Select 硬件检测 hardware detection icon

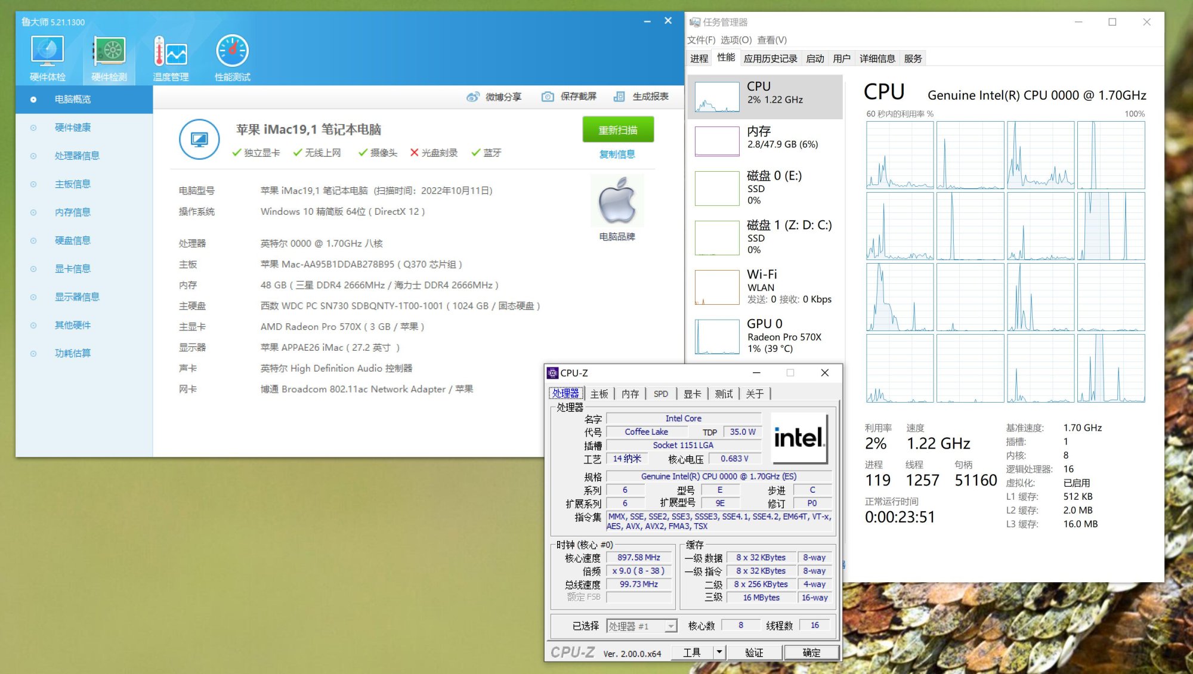click(109, 52)
